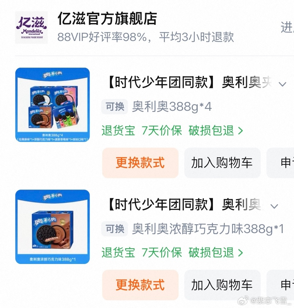Open the second item's 破损包退 arrow
The width and height of the screenshot is (294, 308).
pos(241,252)
